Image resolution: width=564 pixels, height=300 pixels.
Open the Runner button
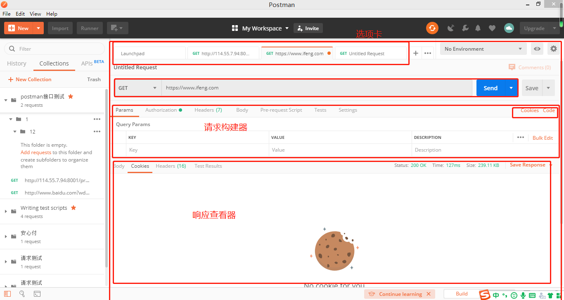point(90,28)
